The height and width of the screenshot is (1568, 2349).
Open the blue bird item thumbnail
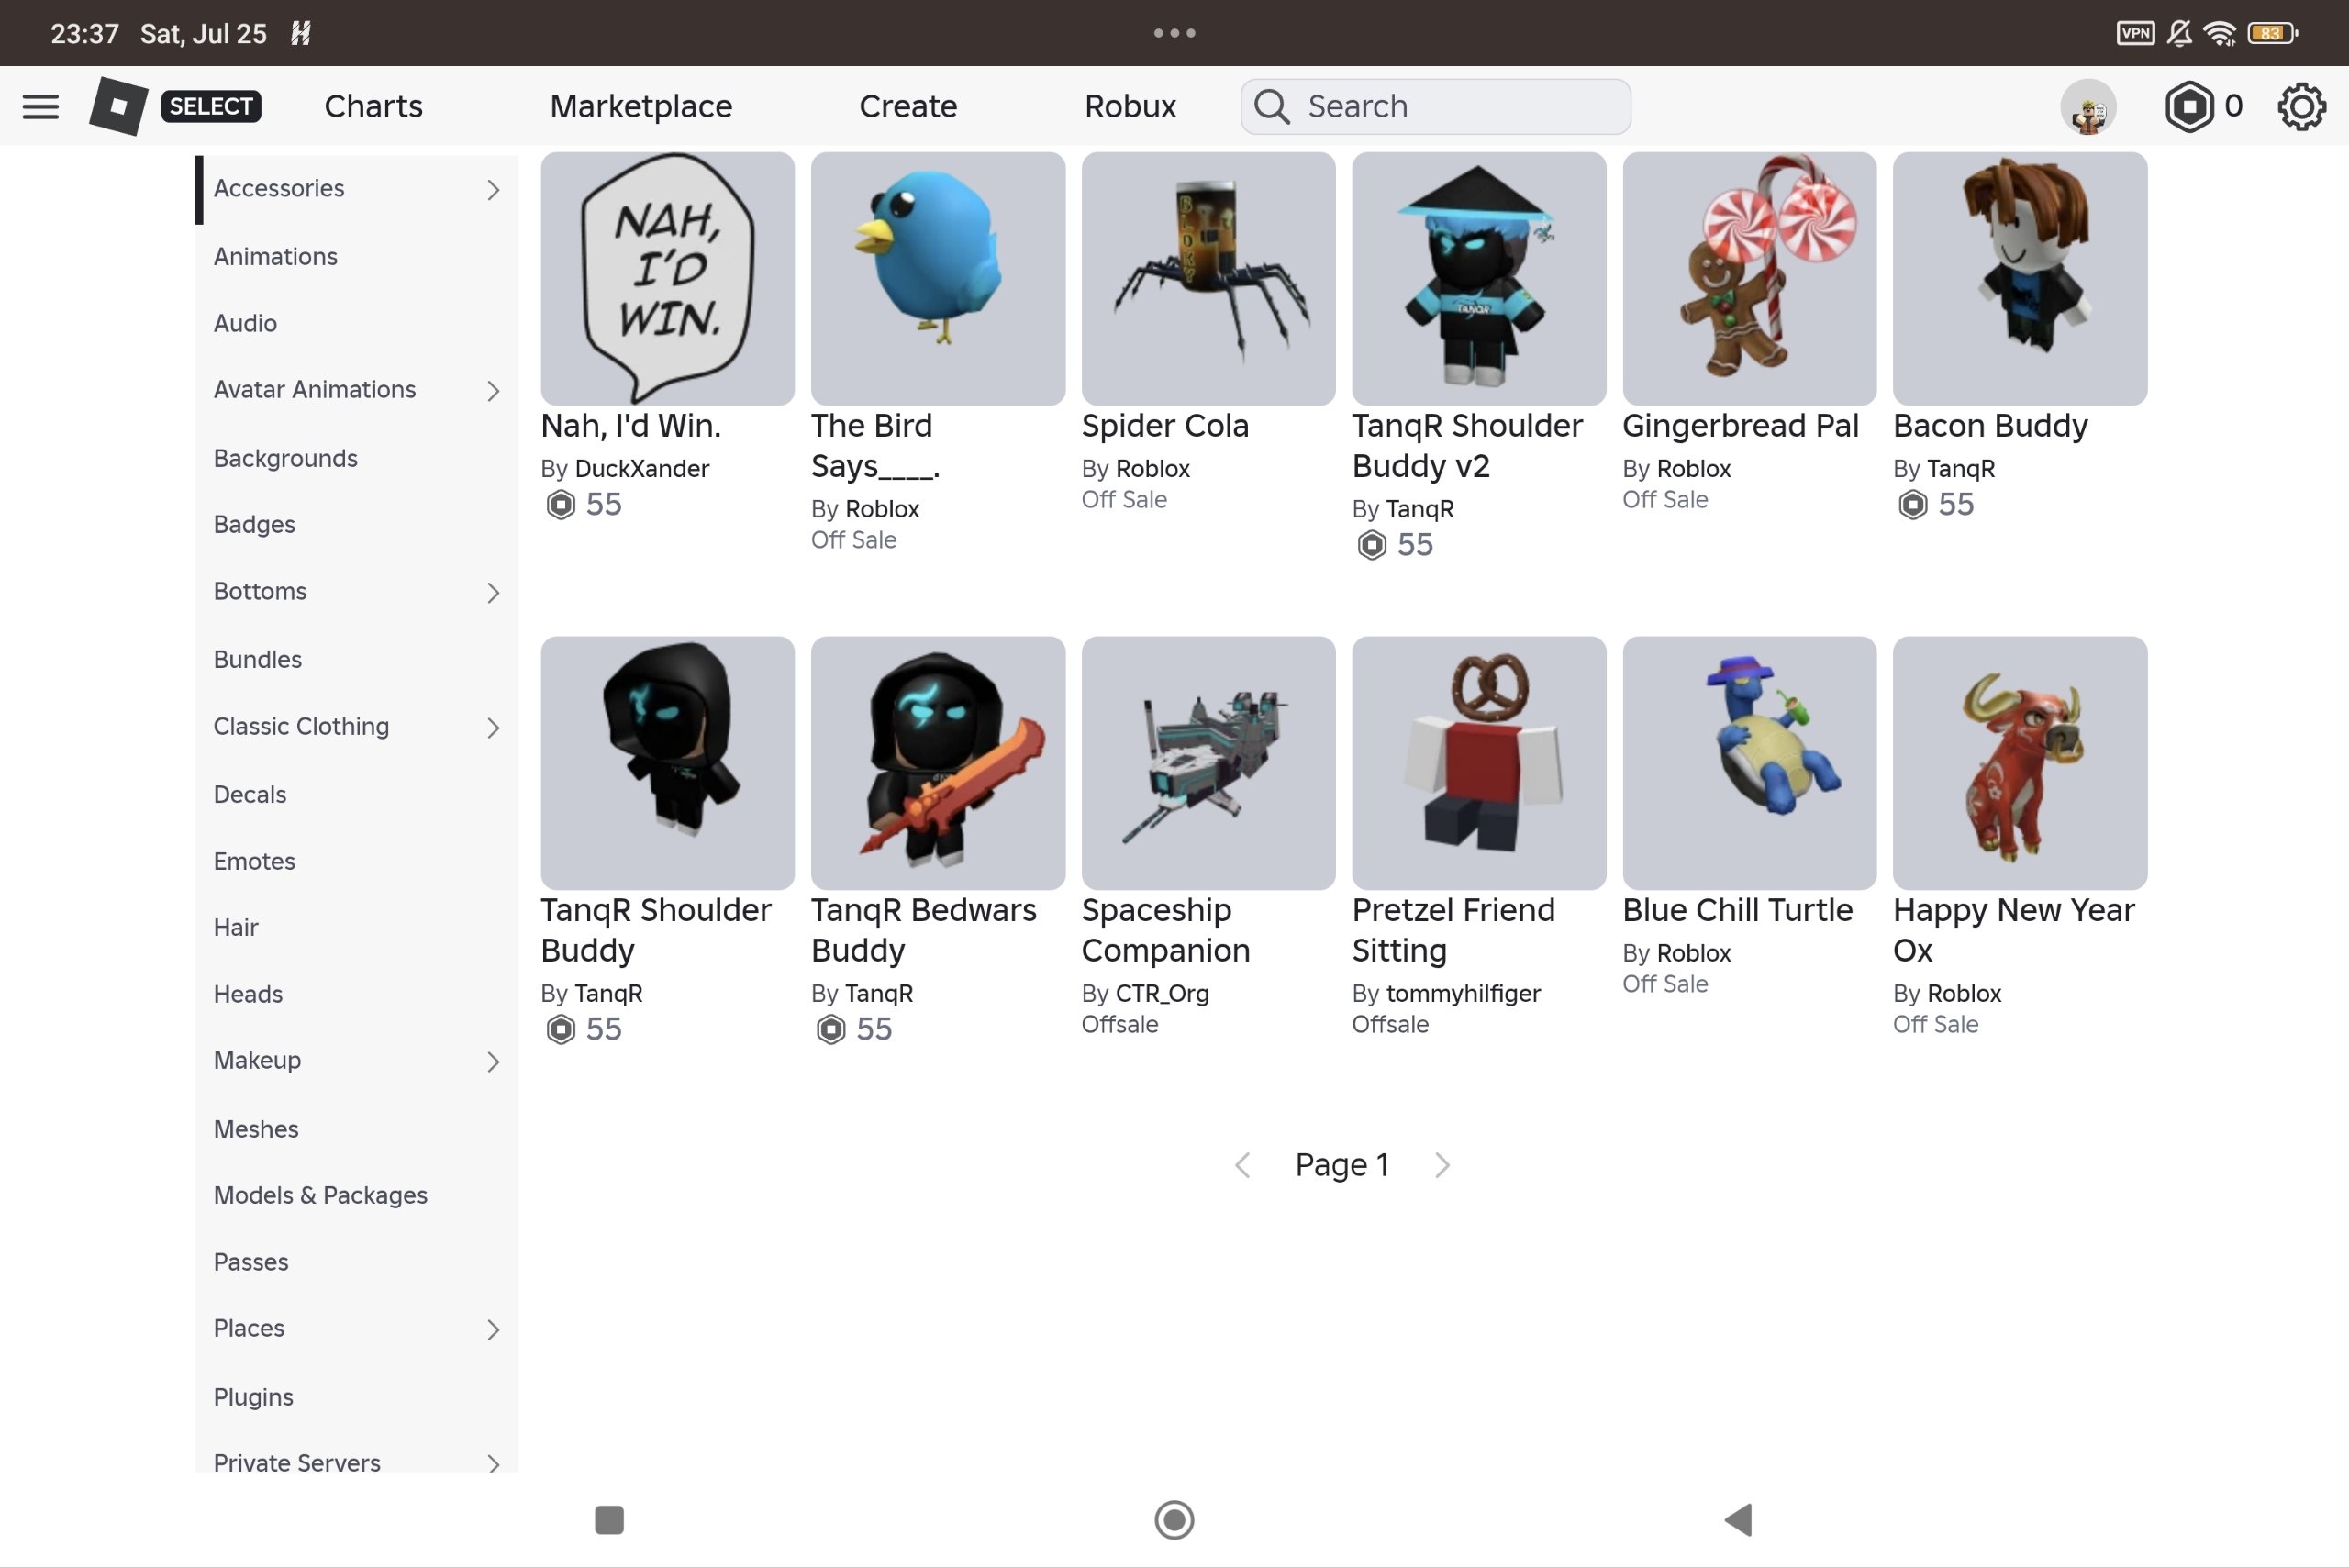pyautogui.click(x=938, y=279)
